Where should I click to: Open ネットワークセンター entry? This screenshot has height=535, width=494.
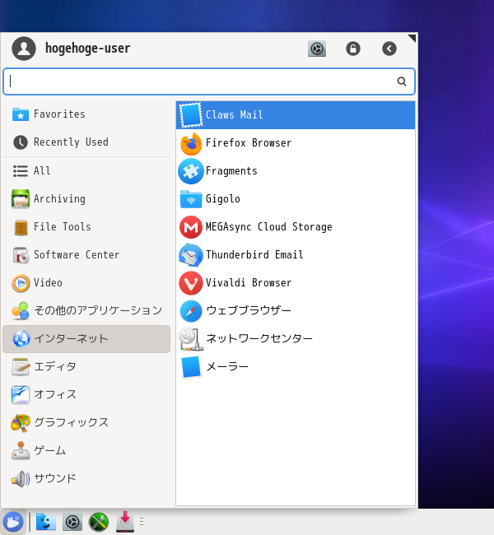296,339
